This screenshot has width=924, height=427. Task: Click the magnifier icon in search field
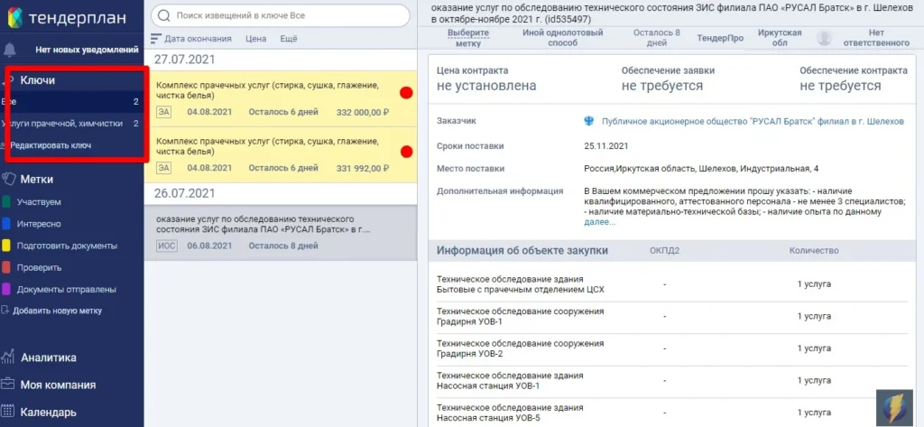pos(165,15)
